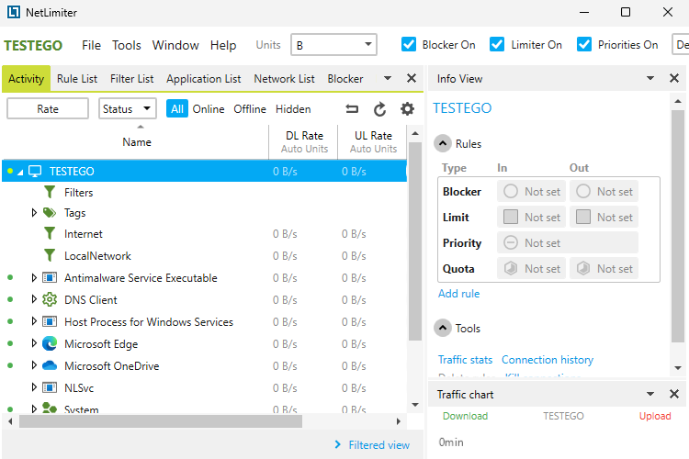Click the Internet filter funnel icon
The width and height of the screenshot is (689, 459).
click(50, 234)
